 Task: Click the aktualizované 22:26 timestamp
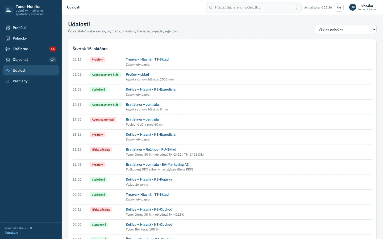point(318,7)
